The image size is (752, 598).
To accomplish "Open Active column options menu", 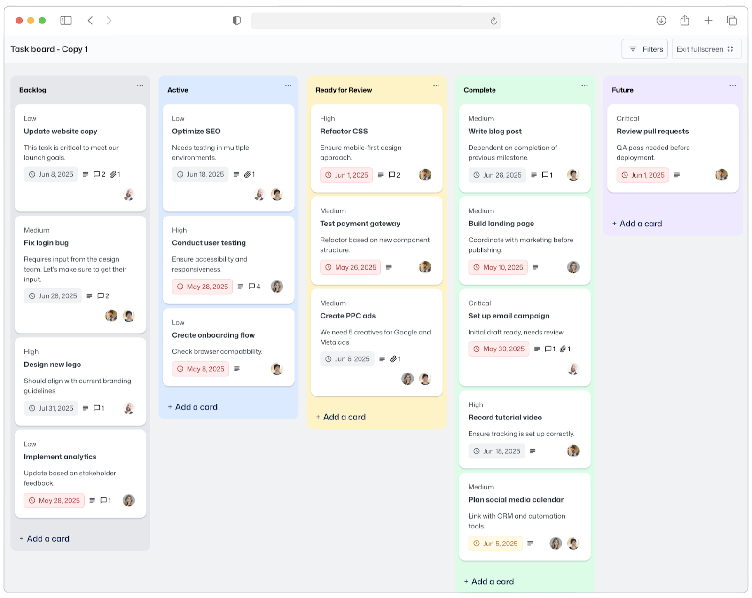I will 288,85.
